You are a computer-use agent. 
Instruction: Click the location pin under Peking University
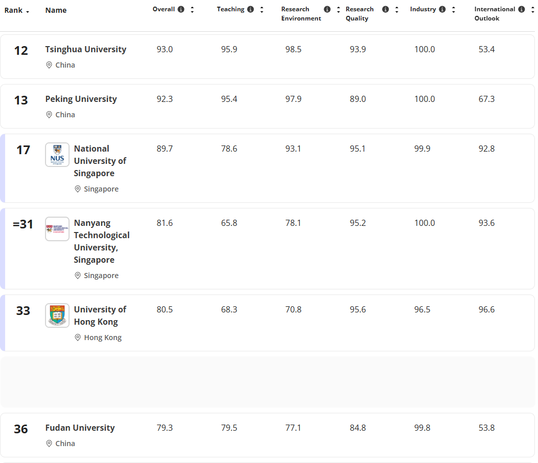coord(49,114)
